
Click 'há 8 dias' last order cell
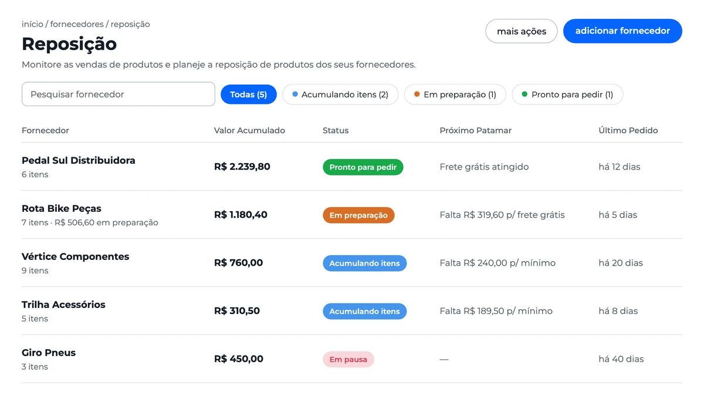point(618,311)
